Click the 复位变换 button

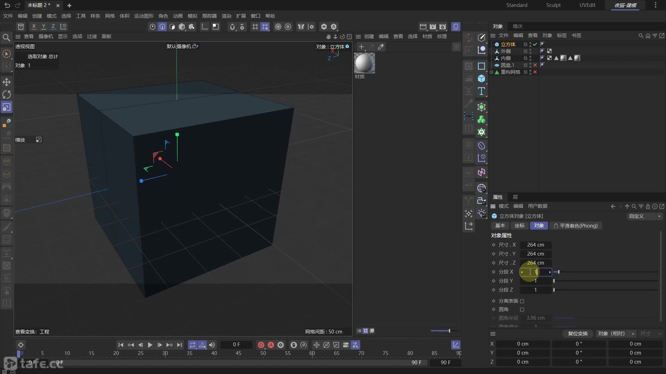[578, 333]
